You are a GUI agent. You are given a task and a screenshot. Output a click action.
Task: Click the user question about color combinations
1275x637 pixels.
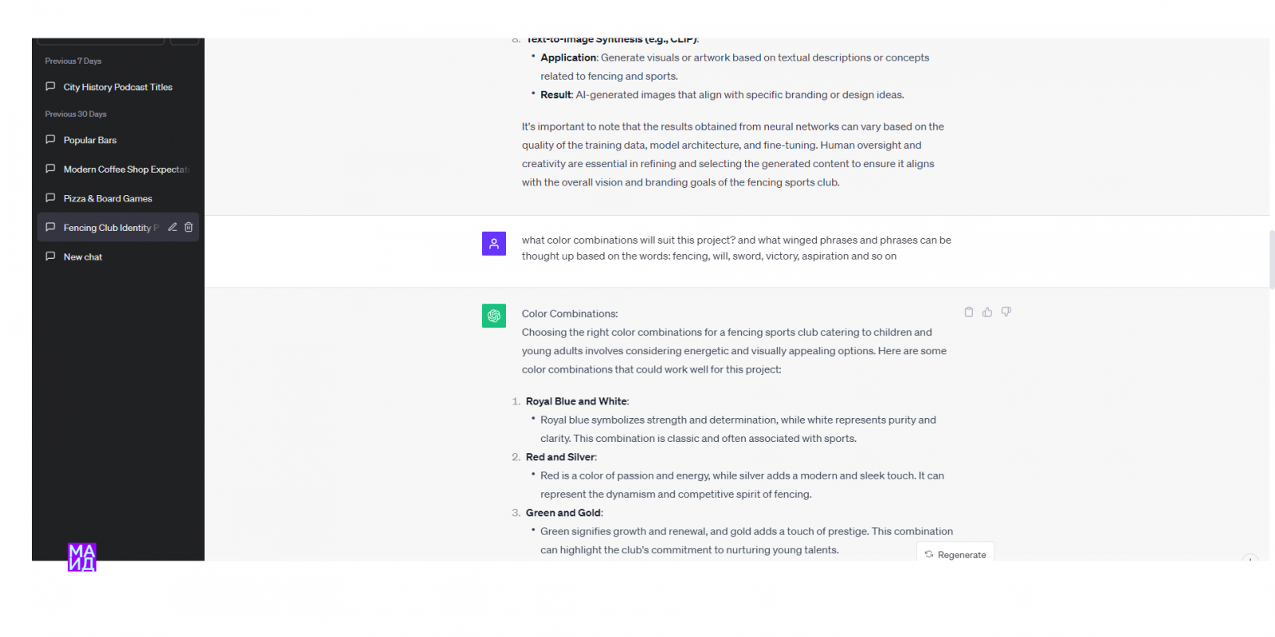tap(736, 248)
